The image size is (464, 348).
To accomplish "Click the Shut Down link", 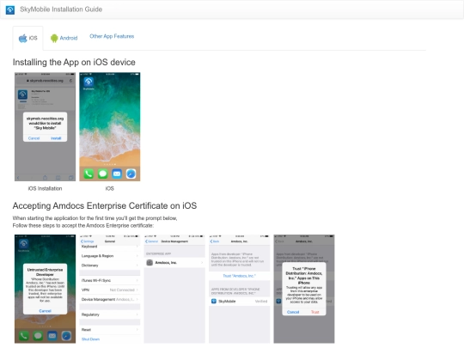I will [90, 339].
